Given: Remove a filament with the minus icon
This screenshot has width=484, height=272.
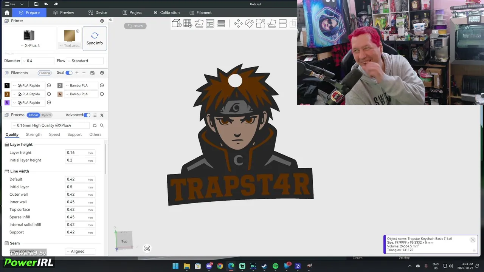Looking at the screenshot, I should [84, 73].
